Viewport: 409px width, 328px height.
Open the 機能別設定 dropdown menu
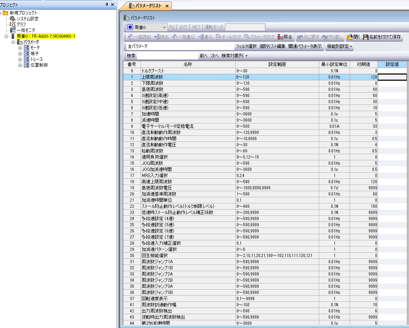(x=339, y=46)
